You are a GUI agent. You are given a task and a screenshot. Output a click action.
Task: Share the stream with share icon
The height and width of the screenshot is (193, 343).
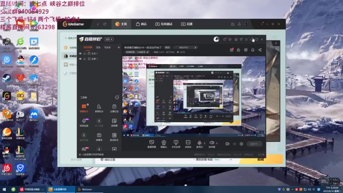[260, 50]
